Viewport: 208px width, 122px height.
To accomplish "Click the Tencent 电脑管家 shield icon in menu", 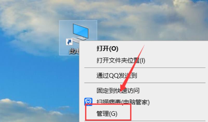I will 88,102.
